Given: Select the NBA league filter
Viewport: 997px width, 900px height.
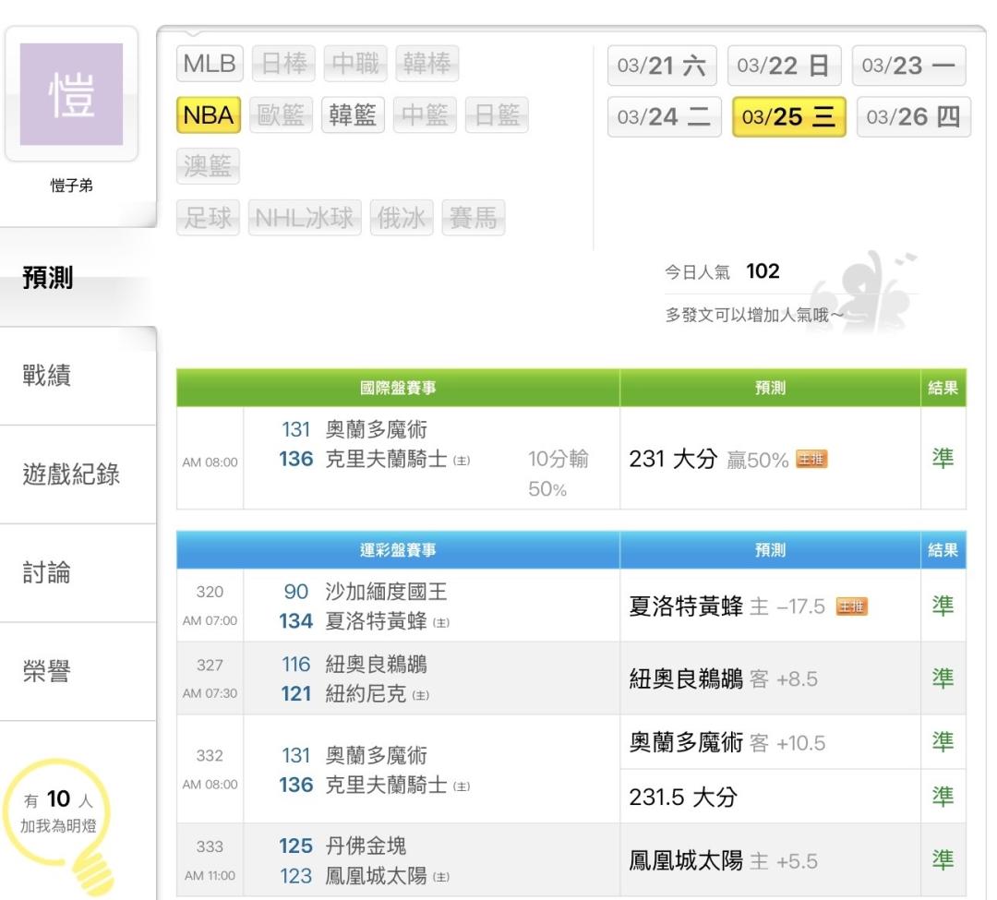Looking at the screenshot, I should pos(209,115).
